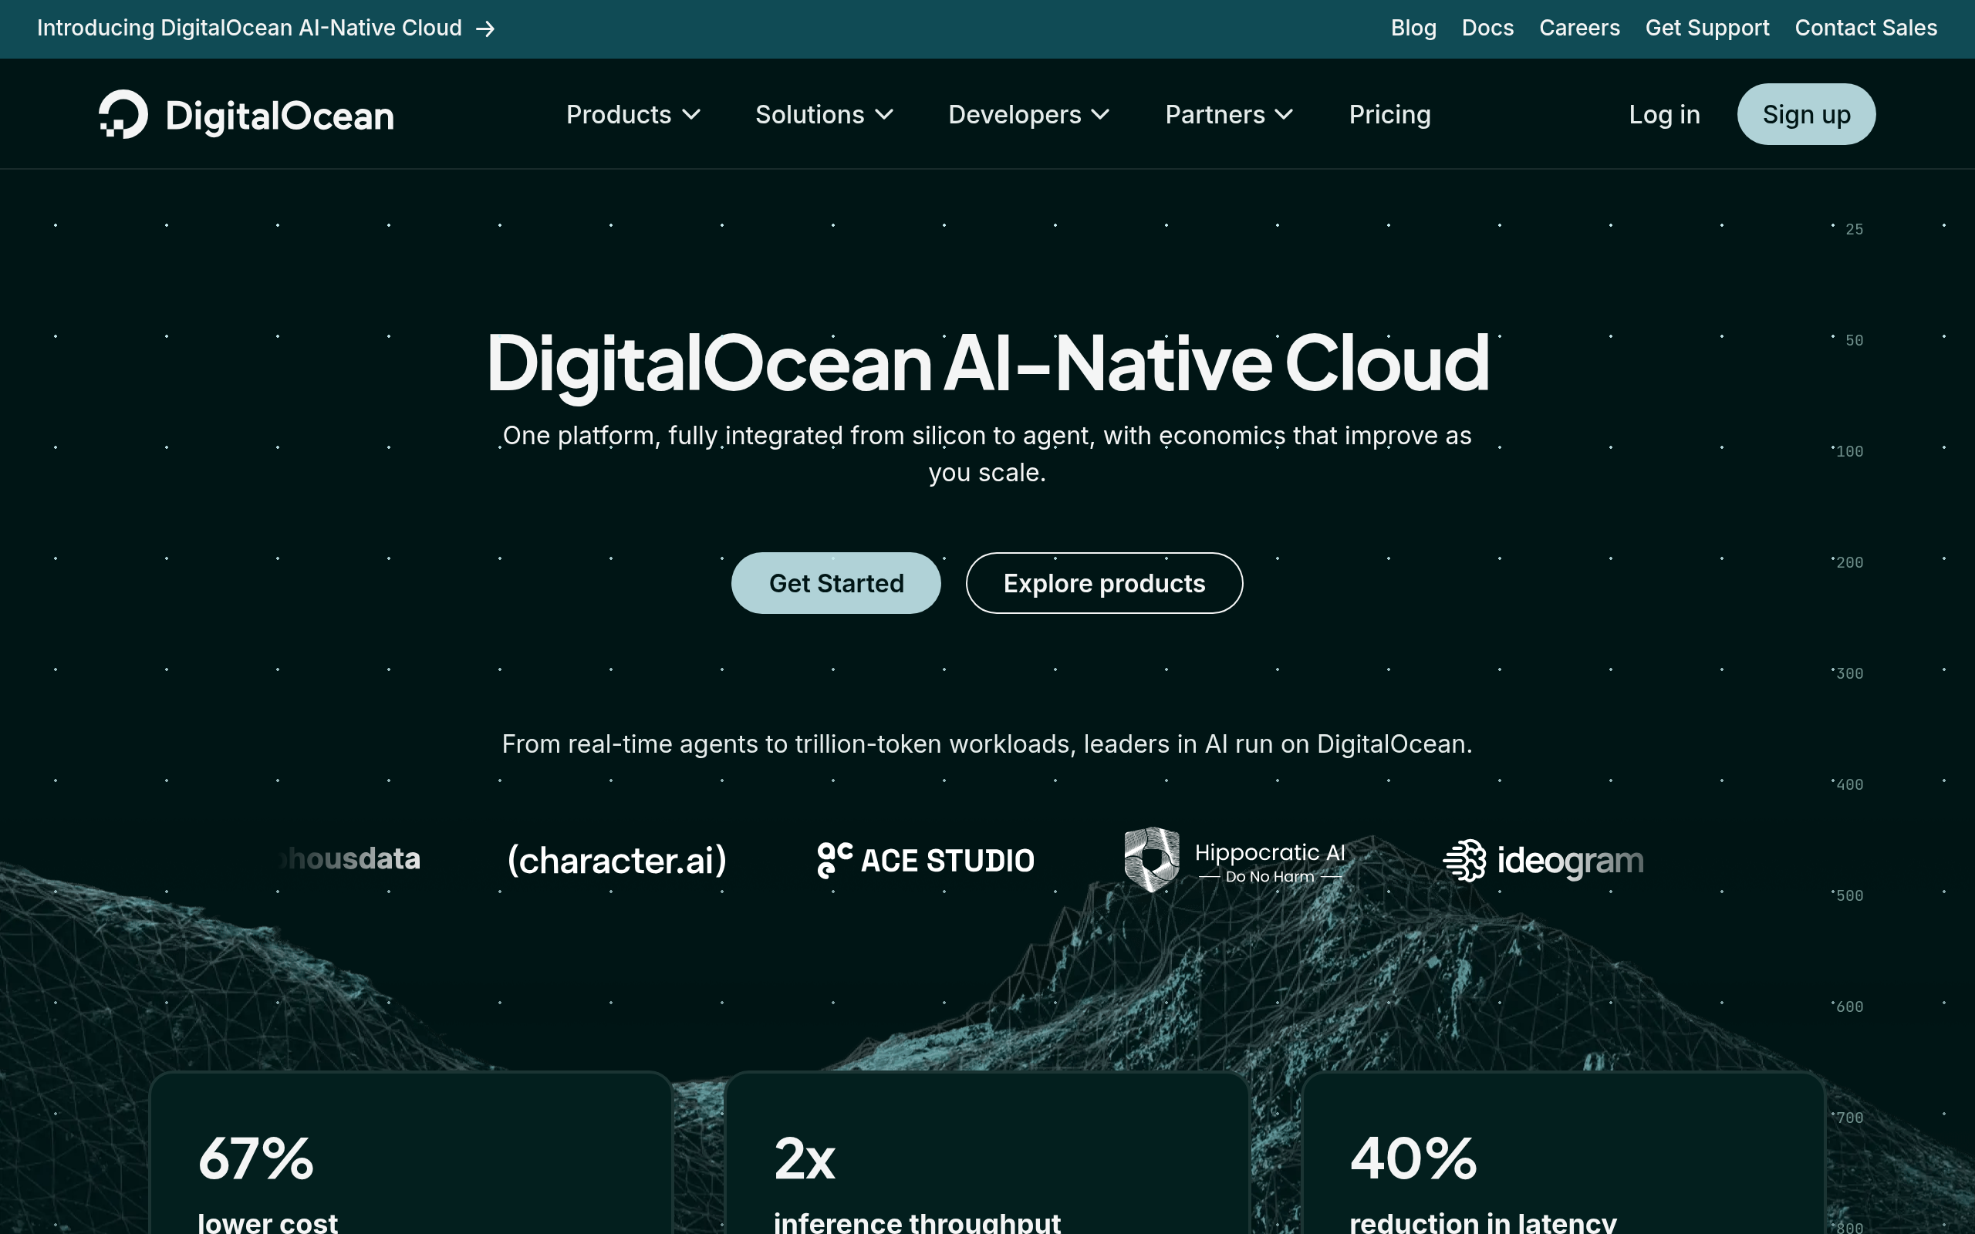
Task: Open the Pricing page
Action: [1390, 114]
